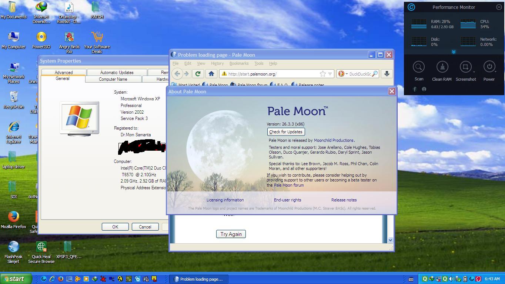Select the General tab in System Properties
Screen dimensions: 505x284
pyautogui.click(x=63, y=78)
